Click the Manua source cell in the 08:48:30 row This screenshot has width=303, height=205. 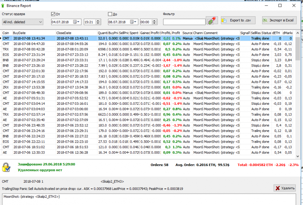pyautogui.click(x=187, y=93)
